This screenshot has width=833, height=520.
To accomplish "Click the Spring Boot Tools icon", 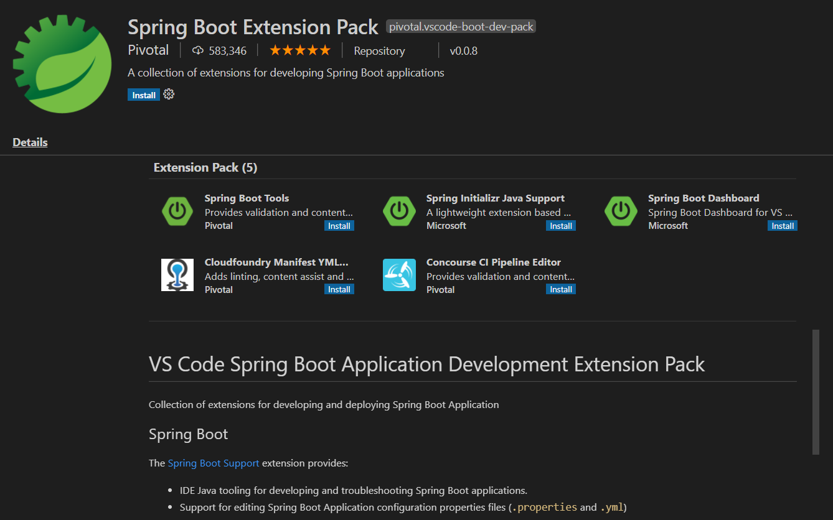I will (177, 211).
